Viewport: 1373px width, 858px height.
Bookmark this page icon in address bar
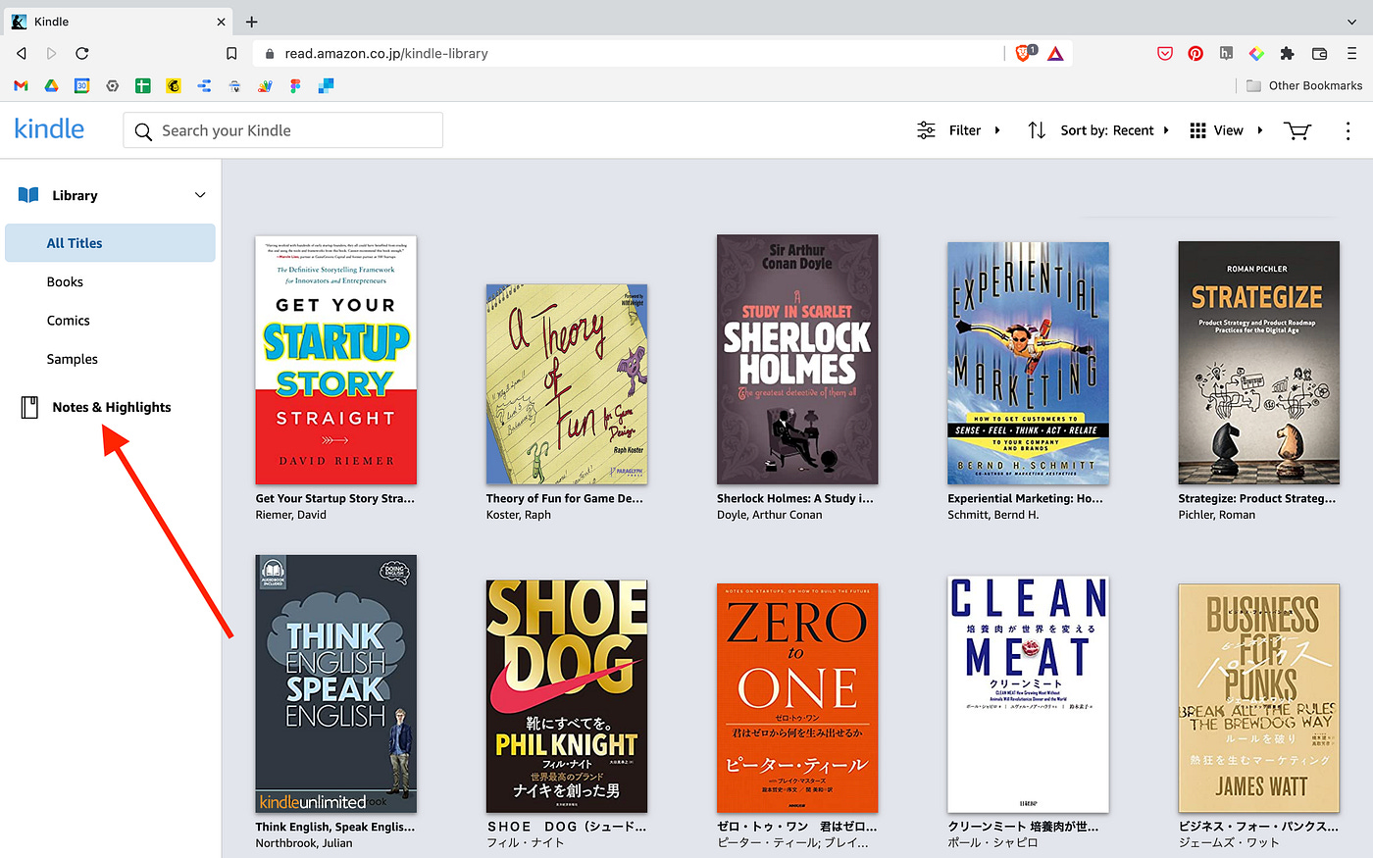pyautogui.click(x=231, y=54)
